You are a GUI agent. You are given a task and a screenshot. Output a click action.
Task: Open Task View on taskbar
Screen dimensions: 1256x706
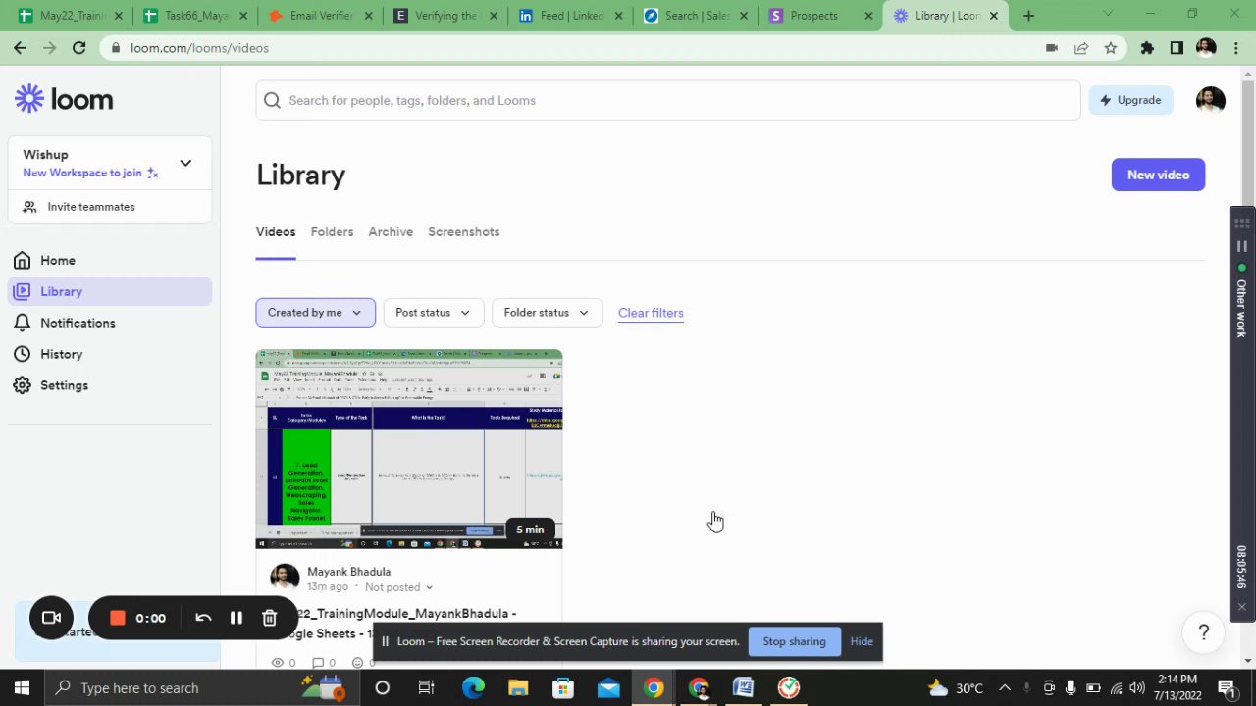click(426, 687)
